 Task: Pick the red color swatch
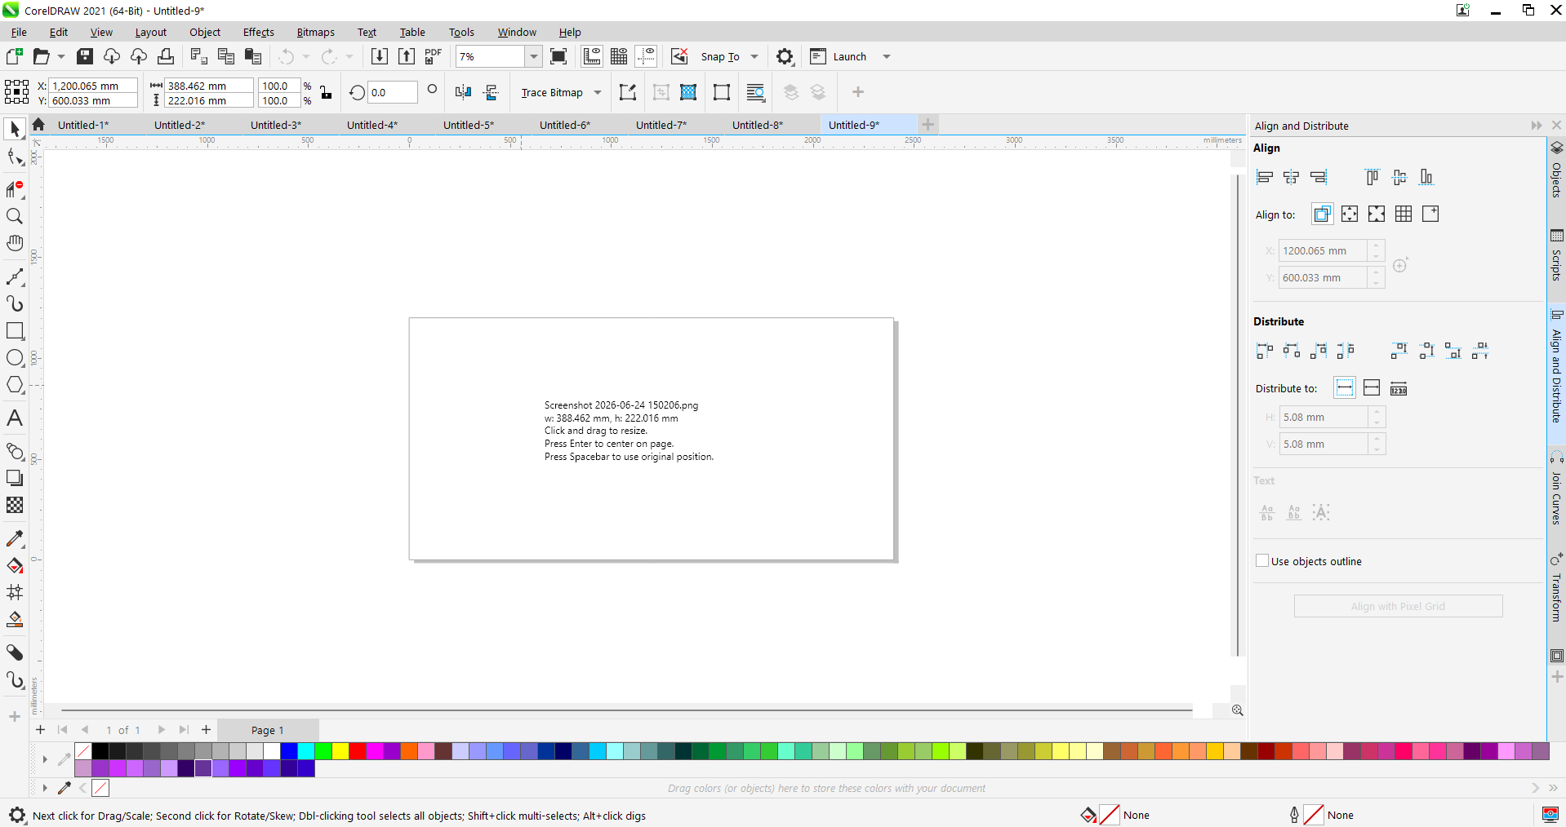[x=358, y=751]
